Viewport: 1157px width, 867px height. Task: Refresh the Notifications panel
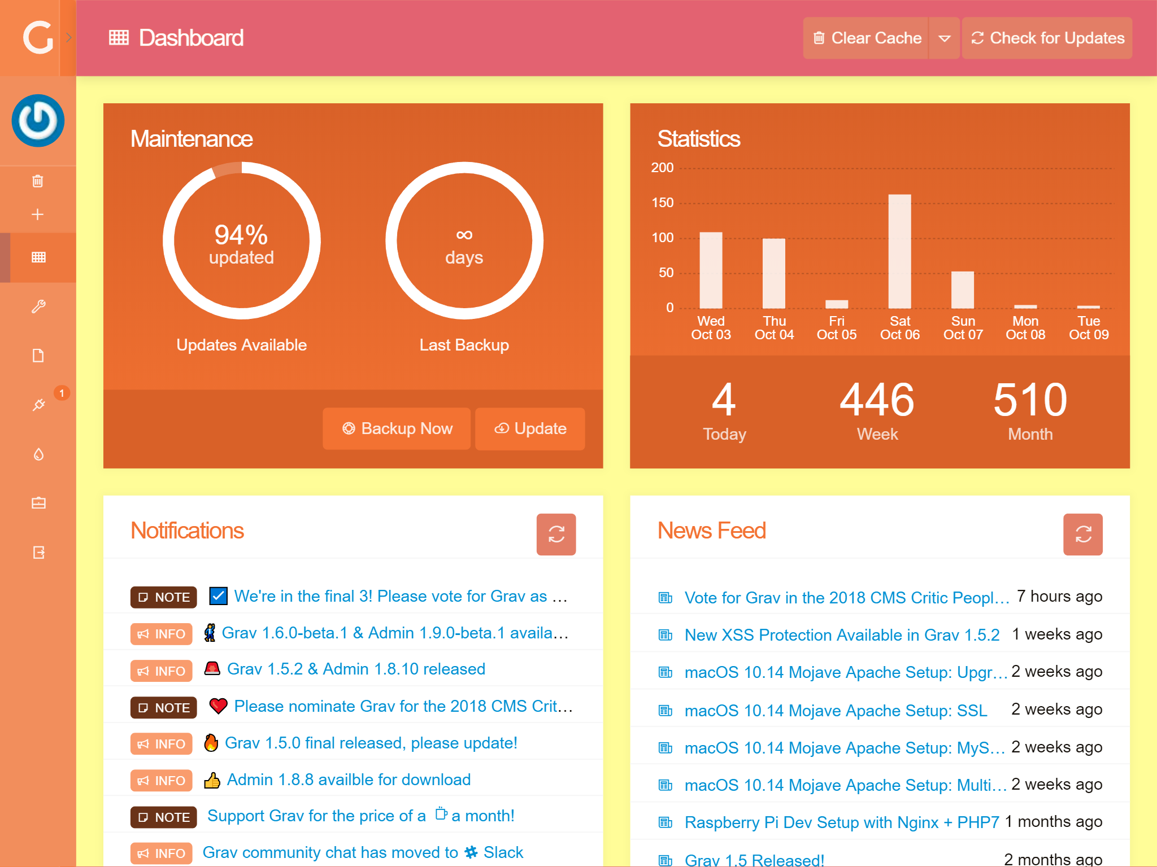[x=556, y=534]
